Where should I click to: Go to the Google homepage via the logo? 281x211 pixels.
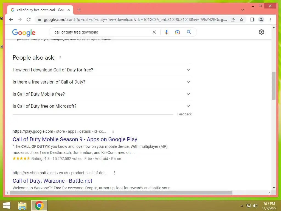coord(24,32)
